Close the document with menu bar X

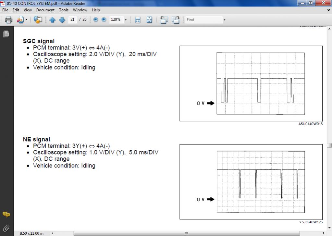[328, 10]
